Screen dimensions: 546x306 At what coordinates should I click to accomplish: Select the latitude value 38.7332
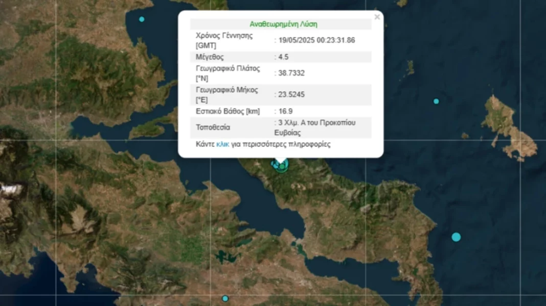pyautogui.click(x=292, y=73)
